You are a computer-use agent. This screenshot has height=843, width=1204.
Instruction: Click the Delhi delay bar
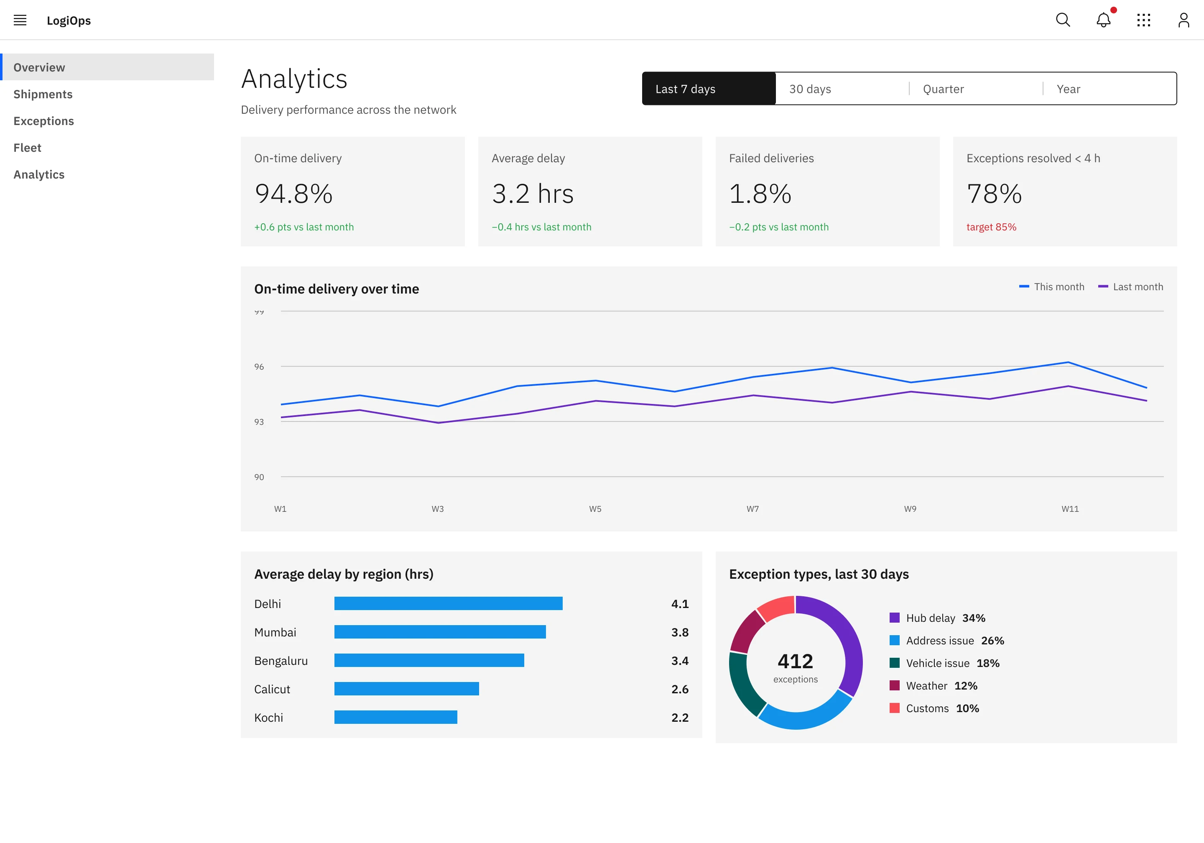[x=448, y=603]
